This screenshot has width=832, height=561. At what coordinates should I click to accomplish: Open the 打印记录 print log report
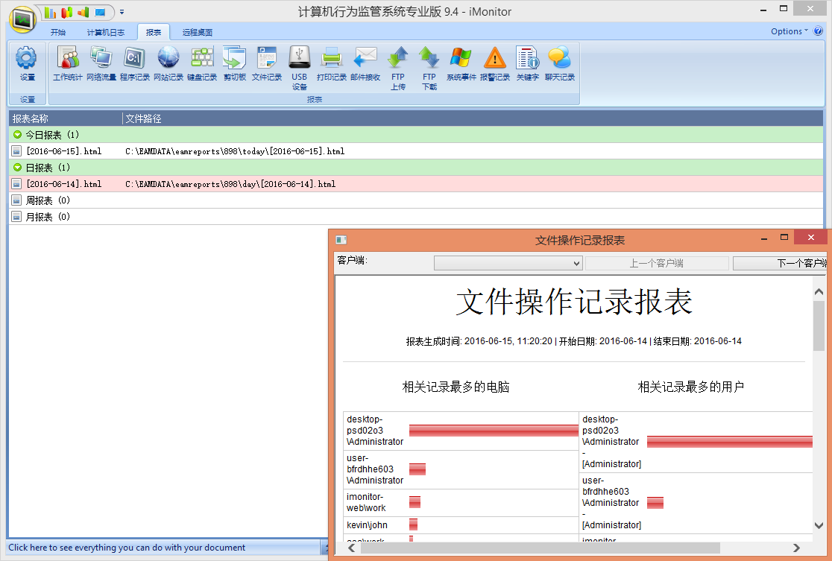point(332,63)
